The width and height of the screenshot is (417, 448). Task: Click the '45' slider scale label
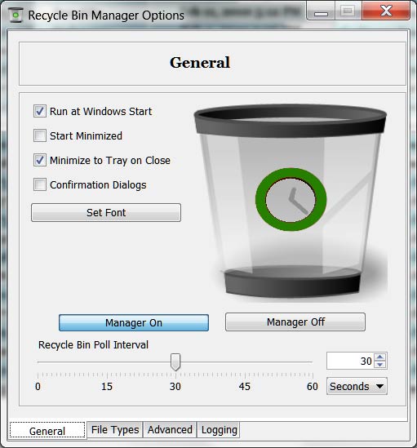click(244, 387)
